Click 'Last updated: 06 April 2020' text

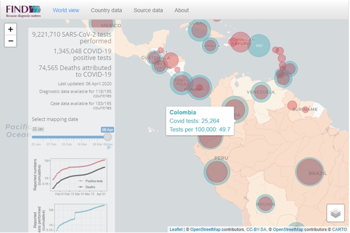(x=85, y=84)
